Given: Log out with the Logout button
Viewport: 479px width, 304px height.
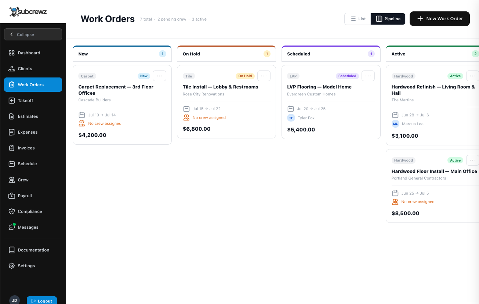Looking at the screenshot, I should coord(42,301).
